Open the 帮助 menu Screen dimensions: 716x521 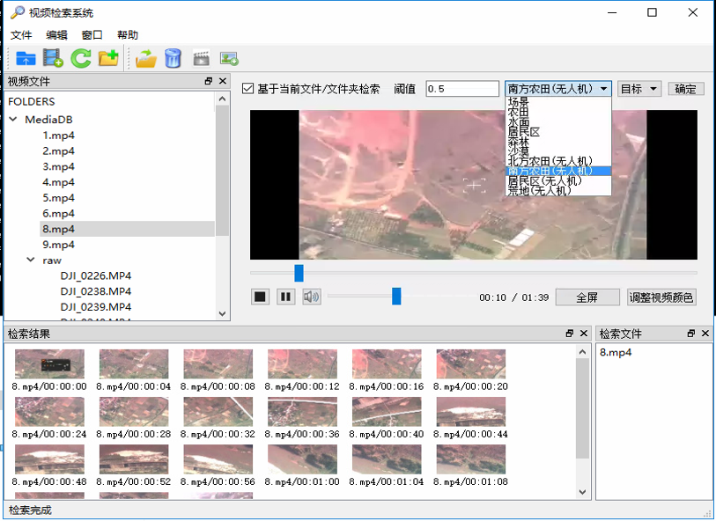(127, 35)
